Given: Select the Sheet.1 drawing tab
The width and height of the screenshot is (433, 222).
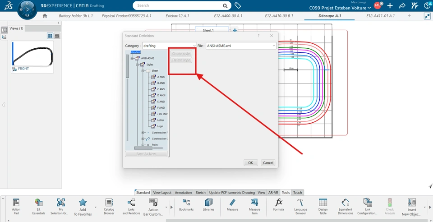Looking at the screenshot, I should (212, 30).
